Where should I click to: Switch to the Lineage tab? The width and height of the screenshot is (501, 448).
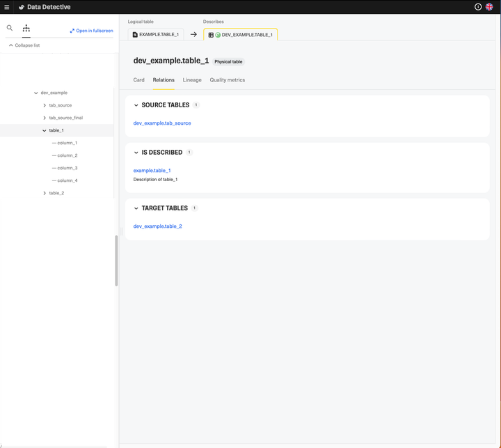(192, 80)
